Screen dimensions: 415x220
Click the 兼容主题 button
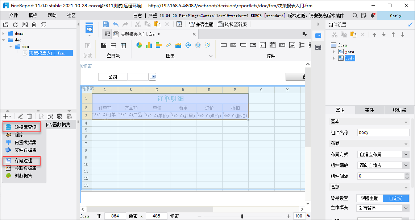pyautogui.click(x=202, y=24)
